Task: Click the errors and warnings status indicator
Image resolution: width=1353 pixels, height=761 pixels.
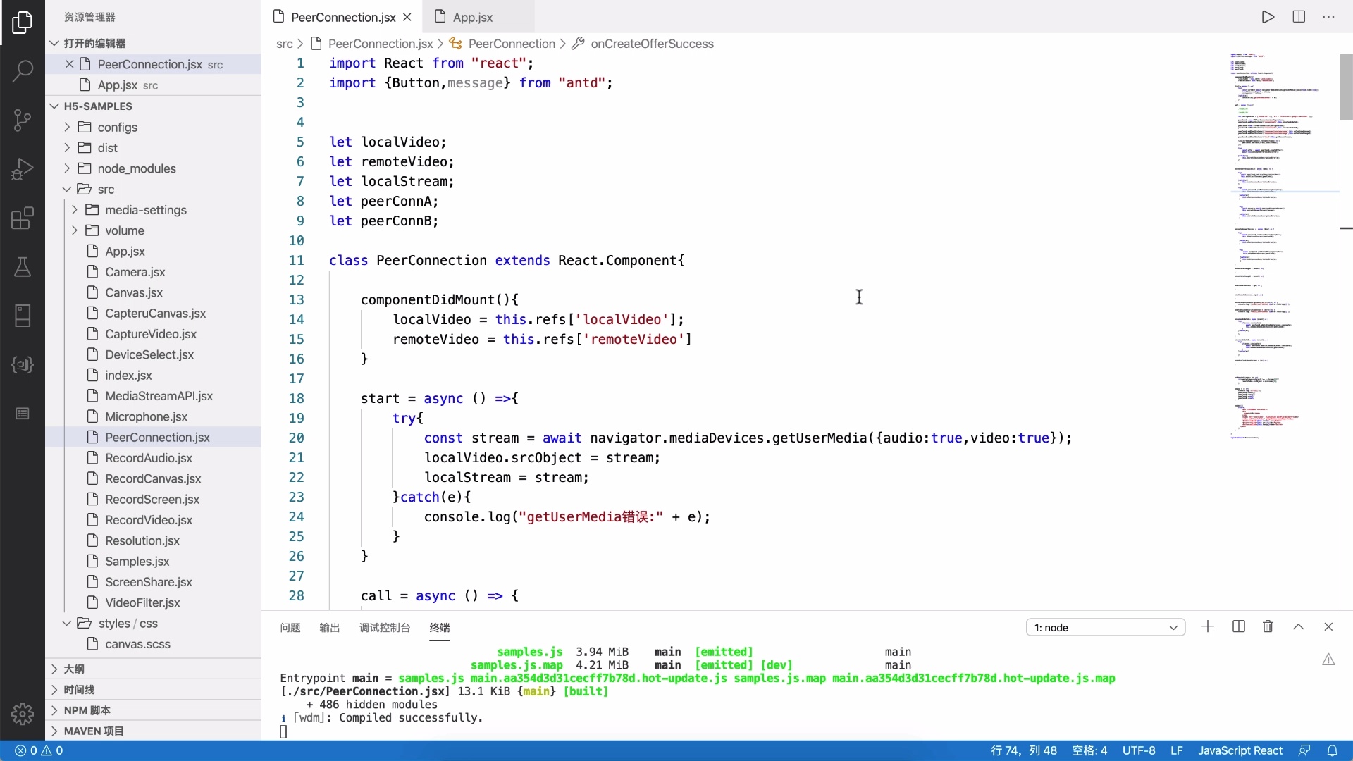Action: 39,751
